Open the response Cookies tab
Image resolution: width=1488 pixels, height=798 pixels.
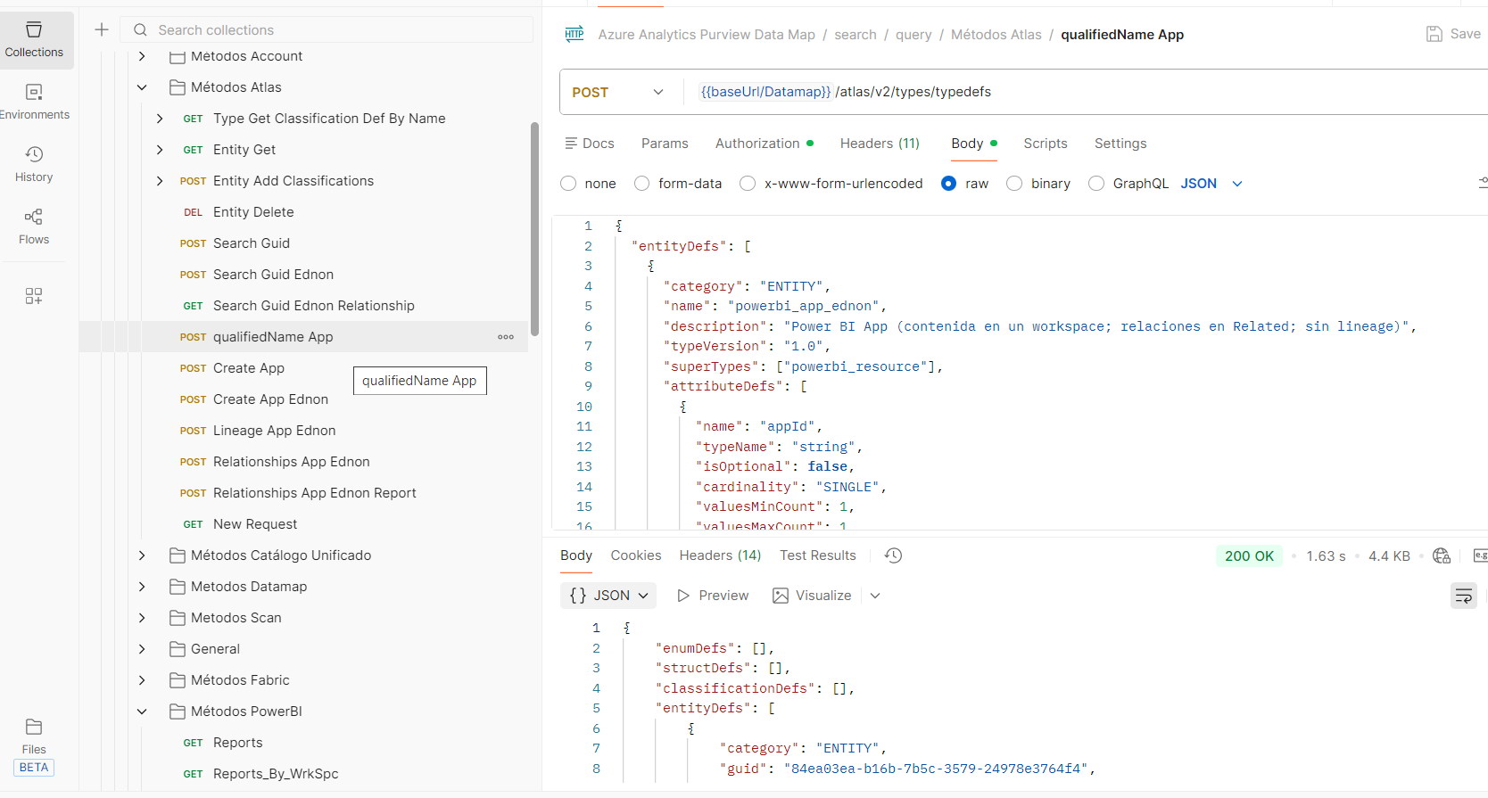click(636, 555)
